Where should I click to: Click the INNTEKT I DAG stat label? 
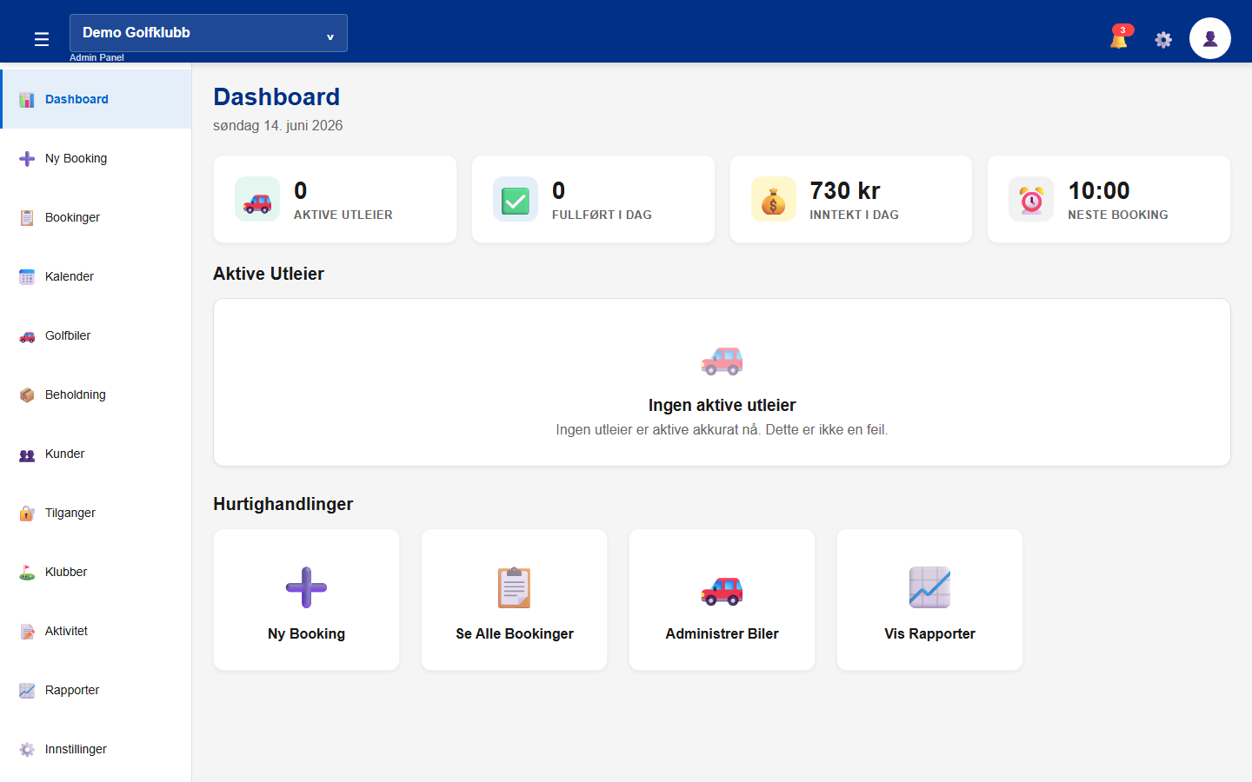pyautogui.click(x=854, y=215)
